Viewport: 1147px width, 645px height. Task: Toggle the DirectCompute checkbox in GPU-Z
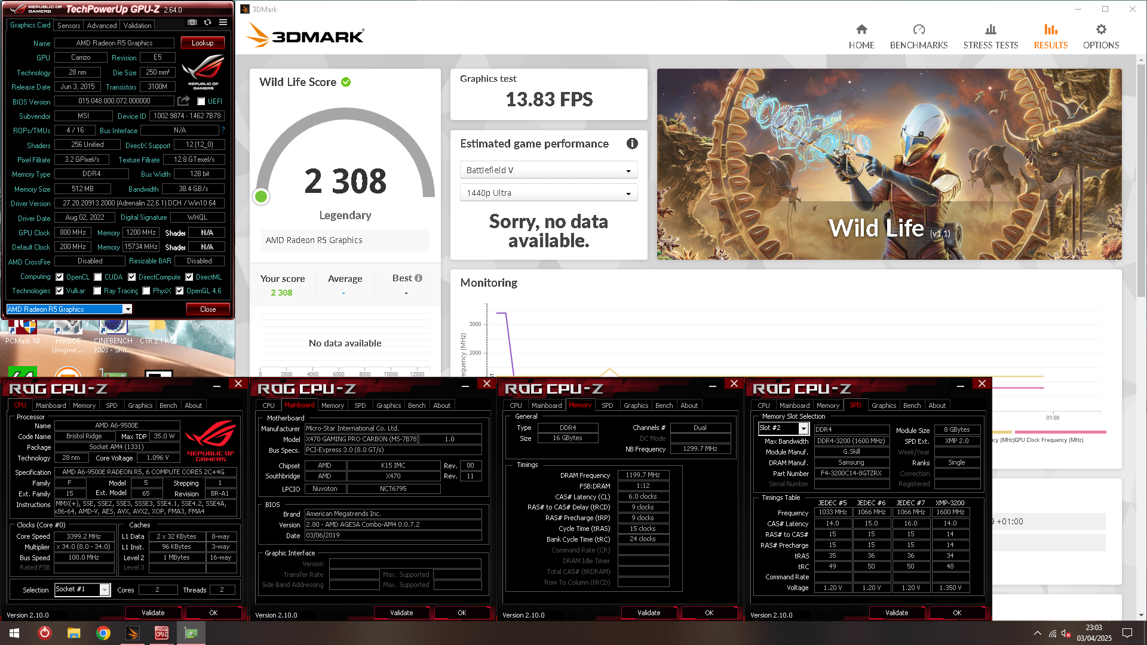point(132,277)
